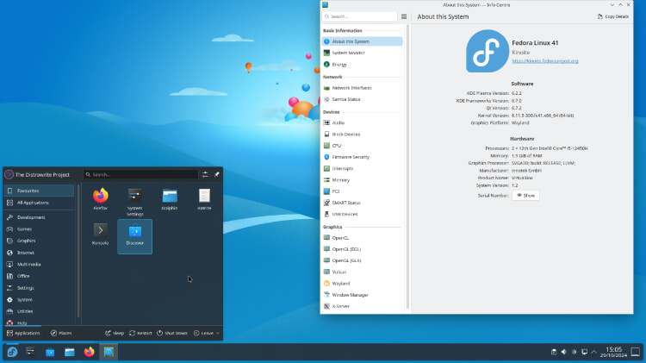The image size is (646, 363).
Task: Click Fedora application launcher taskbar button
Action: [12, 352]
